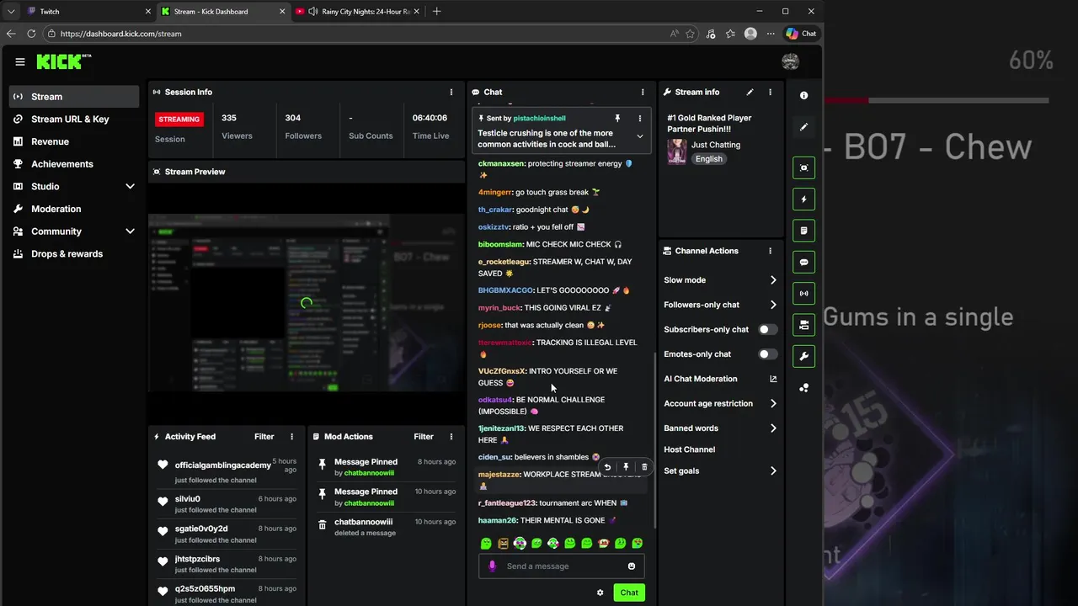Toggle the lightning bolt widget icon in sidebar
This screenshot has width=1078, height=606.
tap(803, 199)
